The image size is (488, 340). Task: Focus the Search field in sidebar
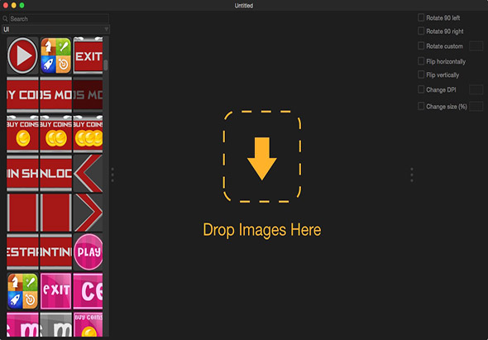click(x=59, y=19)
